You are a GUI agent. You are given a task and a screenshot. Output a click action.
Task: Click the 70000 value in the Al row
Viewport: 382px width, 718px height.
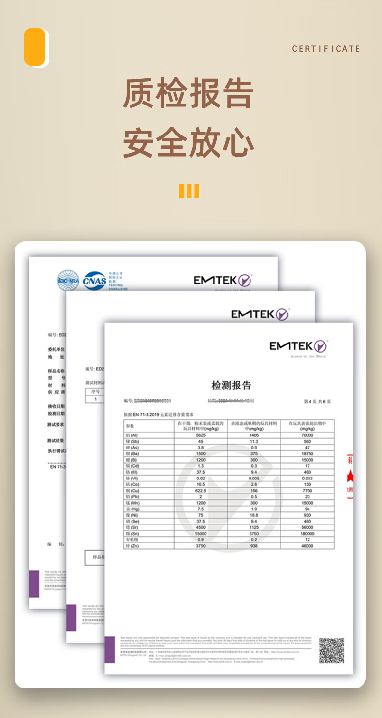click(x=308, y=435)
